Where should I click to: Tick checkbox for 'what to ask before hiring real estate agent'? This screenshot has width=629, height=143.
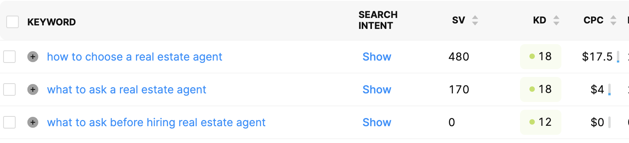[x=9, y=122]
